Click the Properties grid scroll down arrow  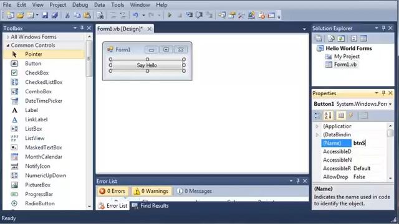[x=390, y=179]
